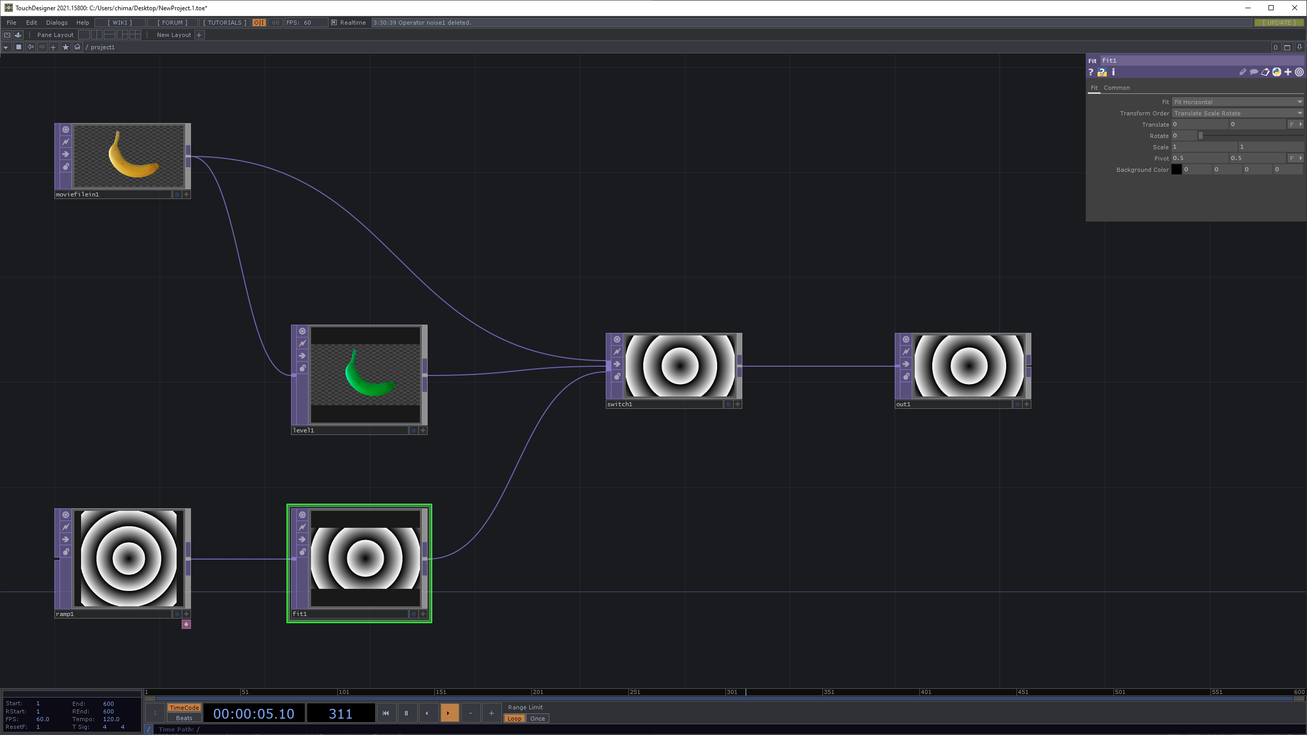Click the [ TUTORIALS ] button
1307x735 pixels.
[x=224, y=23]
